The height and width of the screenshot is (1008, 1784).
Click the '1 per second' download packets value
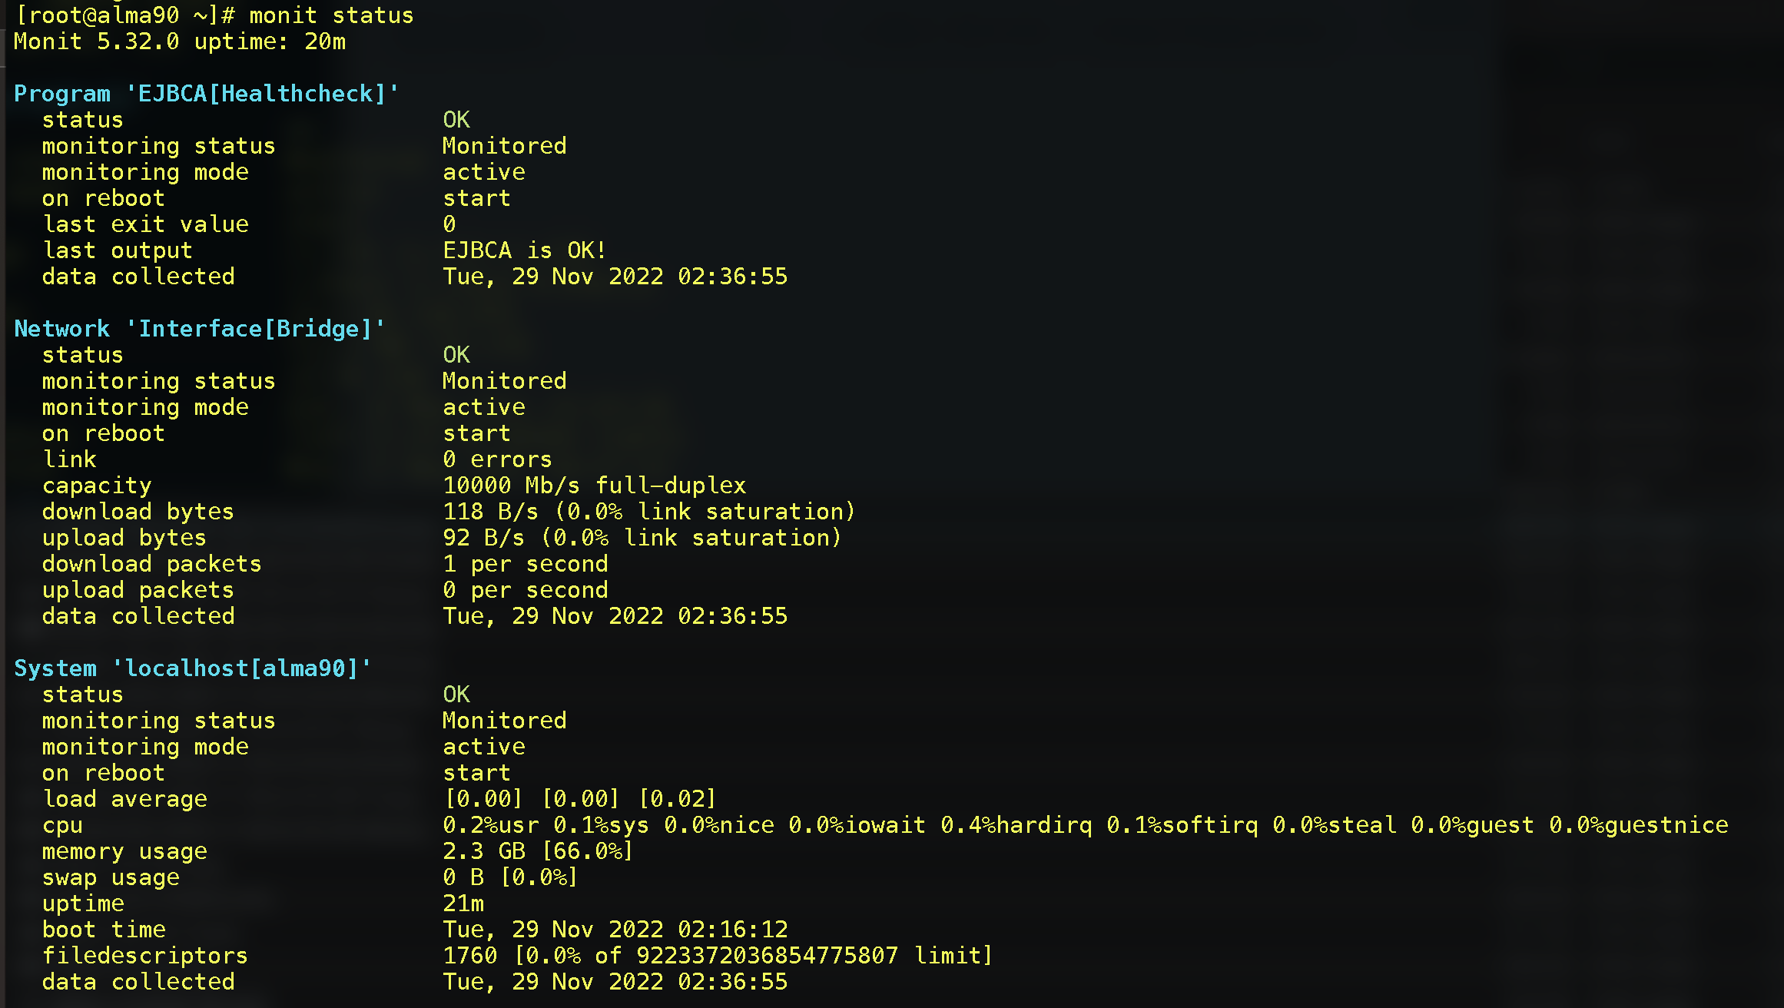click(x=525, y=564)
